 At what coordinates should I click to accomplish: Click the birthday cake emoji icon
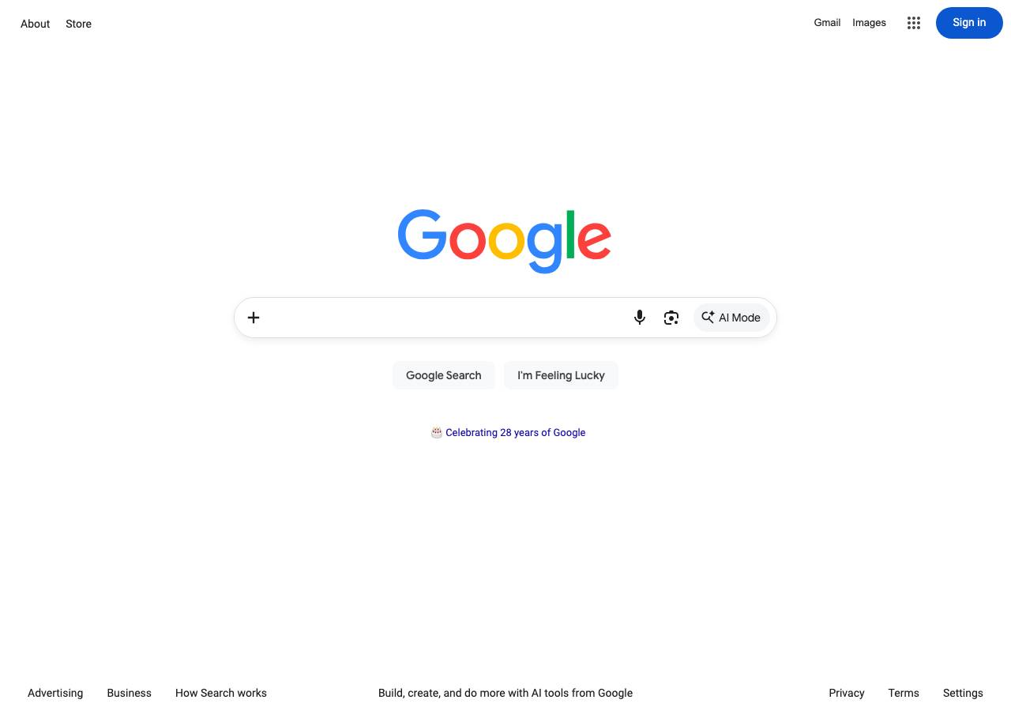[x=437, y=432]
